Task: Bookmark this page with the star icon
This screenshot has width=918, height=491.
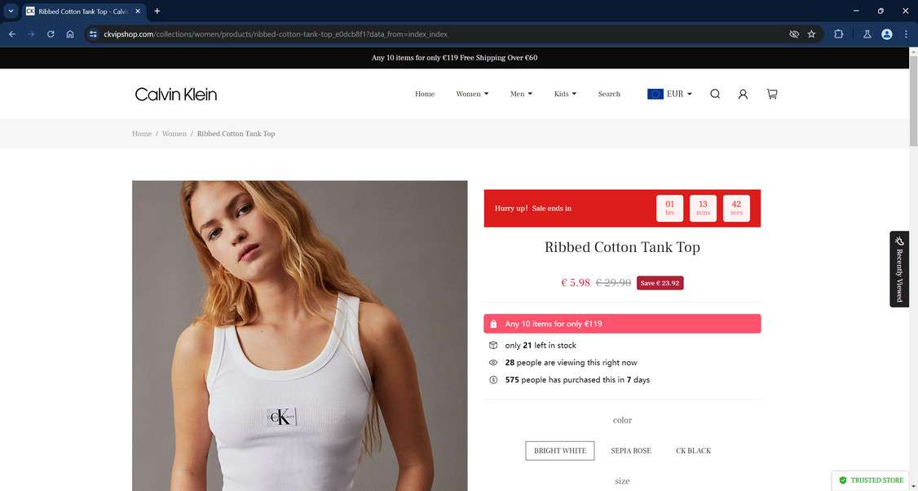Action: pyautogui.click(x=811, y=34)
